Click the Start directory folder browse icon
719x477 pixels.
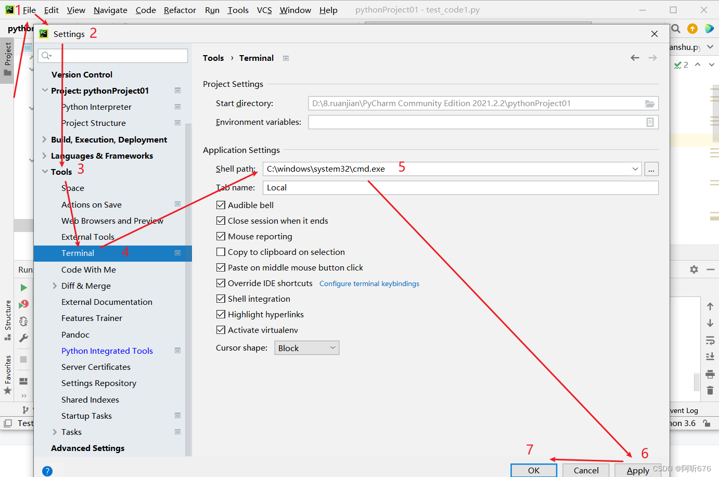click(650, 104)
